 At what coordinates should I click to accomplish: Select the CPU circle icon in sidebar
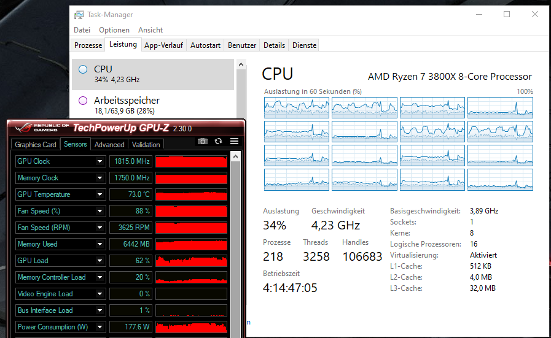pyautogui.click(x=83, y=69)
